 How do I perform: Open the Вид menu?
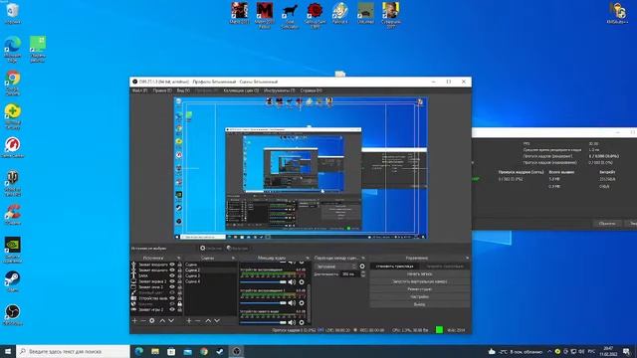pos(183,90)
